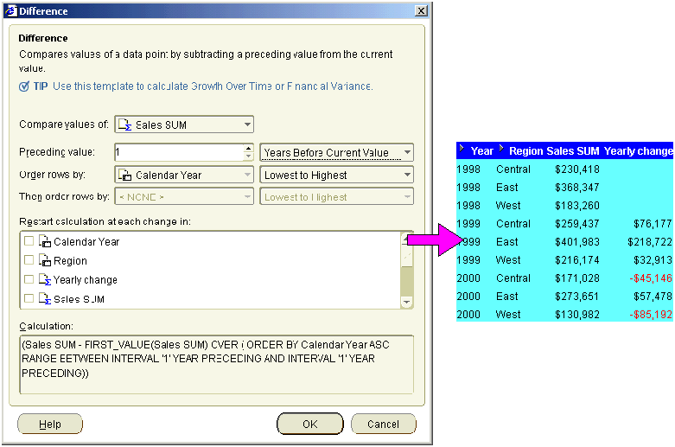Click the Region column header
The height and width of the screenshot is (447, 675).
526,151
